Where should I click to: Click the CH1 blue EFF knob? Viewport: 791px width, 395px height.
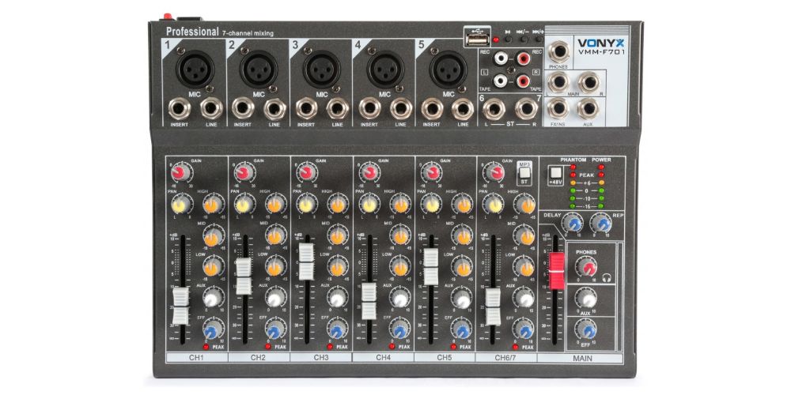(213, 329)
